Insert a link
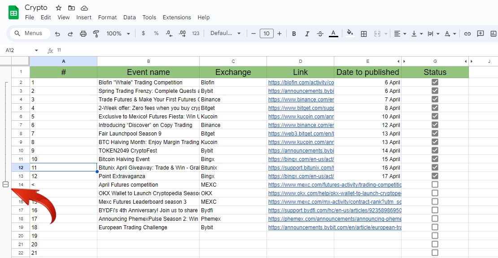The image size is (498, 258). (467, 34)
